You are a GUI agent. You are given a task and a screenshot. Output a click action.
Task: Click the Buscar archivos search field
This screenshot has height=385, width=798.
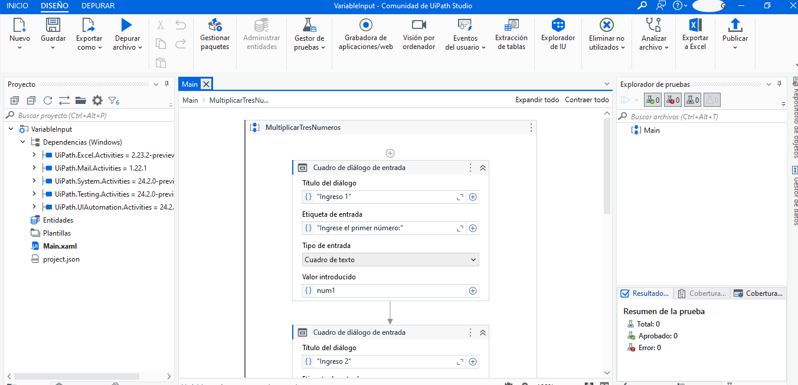coord(701,117)
